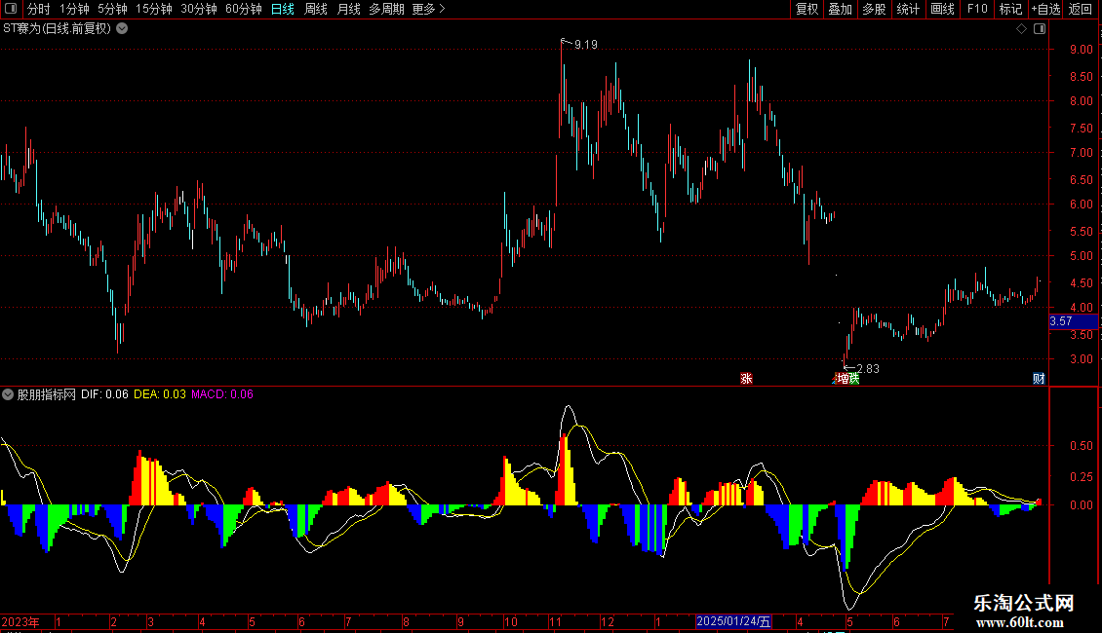Expand the ST赛为 chart title dropdown
1102x633 pixels.
coord(122,29)
